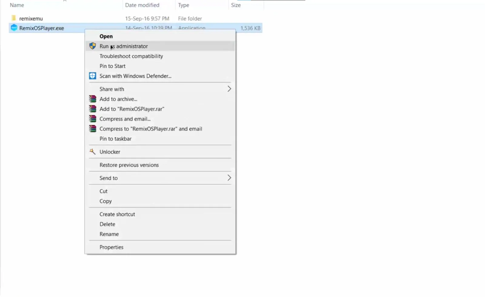
Task: Click the RemixOSPlayer.exe application icon
Action: pyautogui.click(x=14, y=28)
